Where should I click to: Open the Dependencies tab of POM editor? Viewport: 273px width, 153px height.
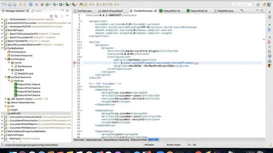[94, 140]
